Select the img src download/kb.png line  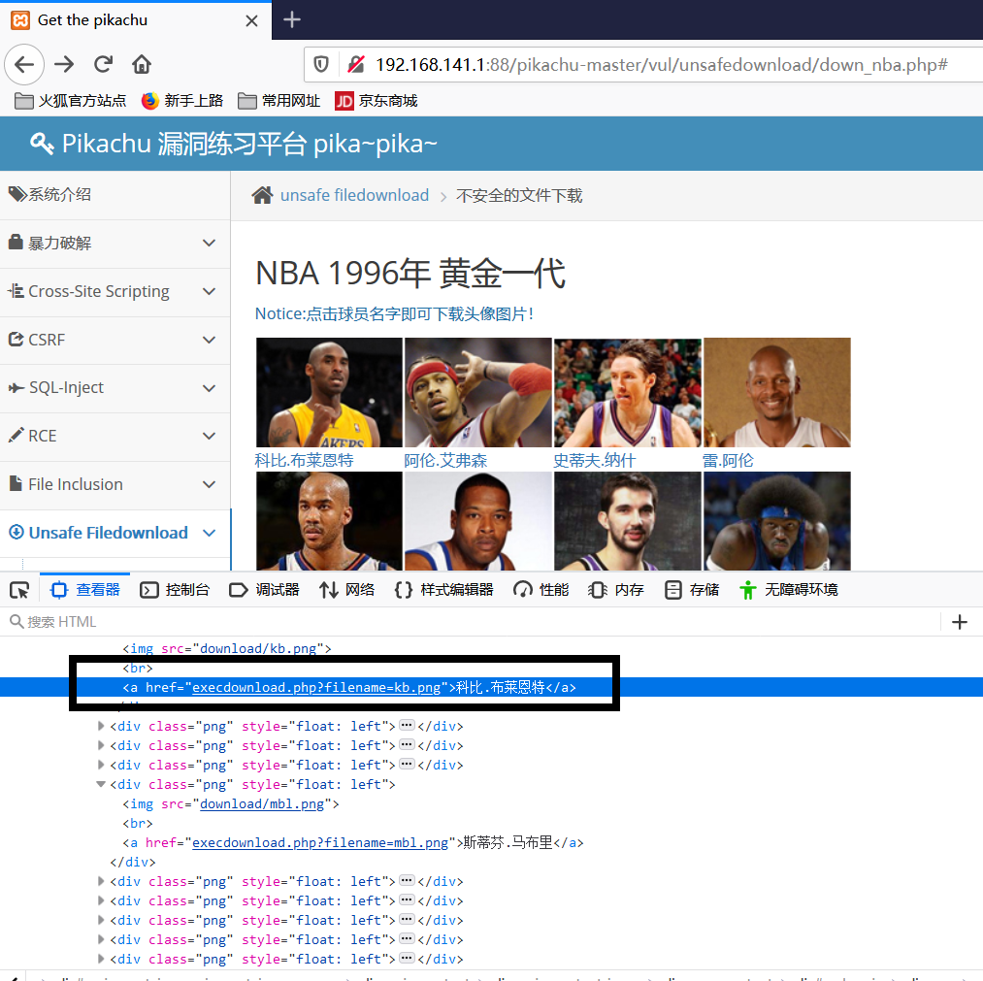point(227,649)
